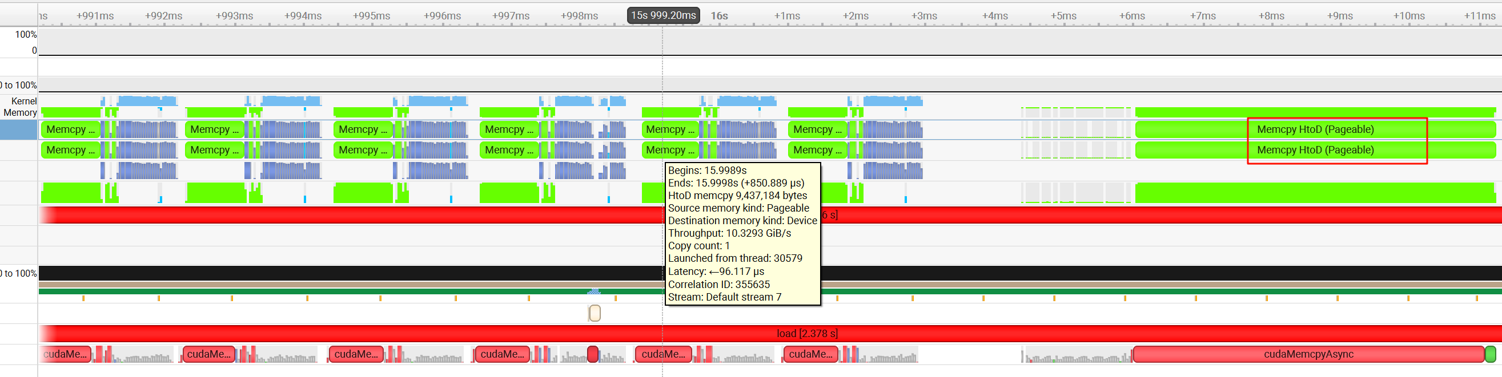Select first Memcpy block in top stream row
This screenshot has width=1502, height=377.
(70, 129)
